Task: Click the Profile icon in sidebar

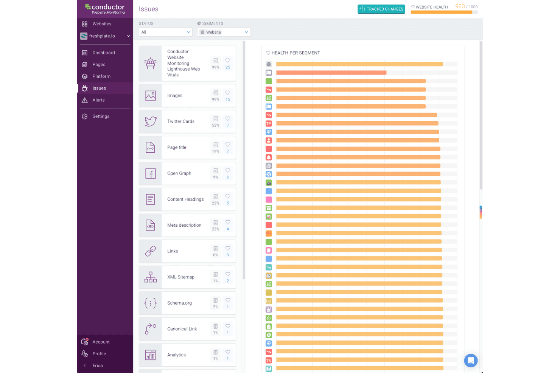Action: coord(85,354)
